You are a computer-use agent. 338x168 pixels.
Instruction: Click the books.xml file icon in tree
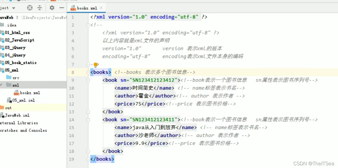16,93
